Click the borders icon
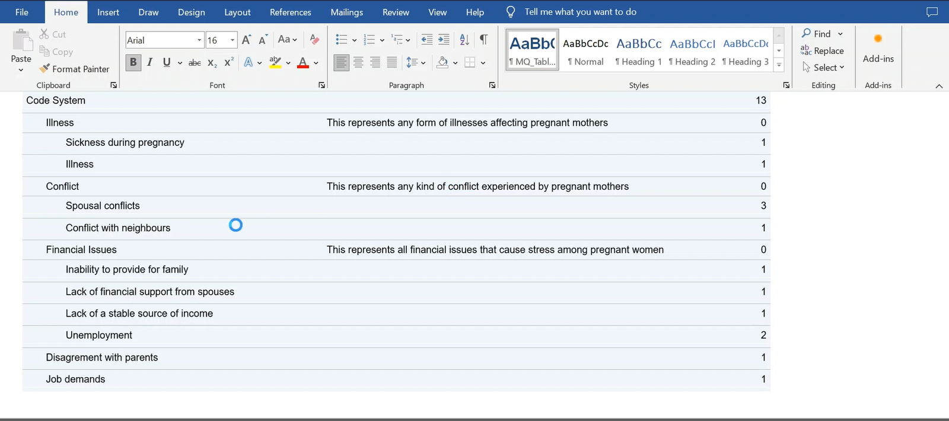 470,62
